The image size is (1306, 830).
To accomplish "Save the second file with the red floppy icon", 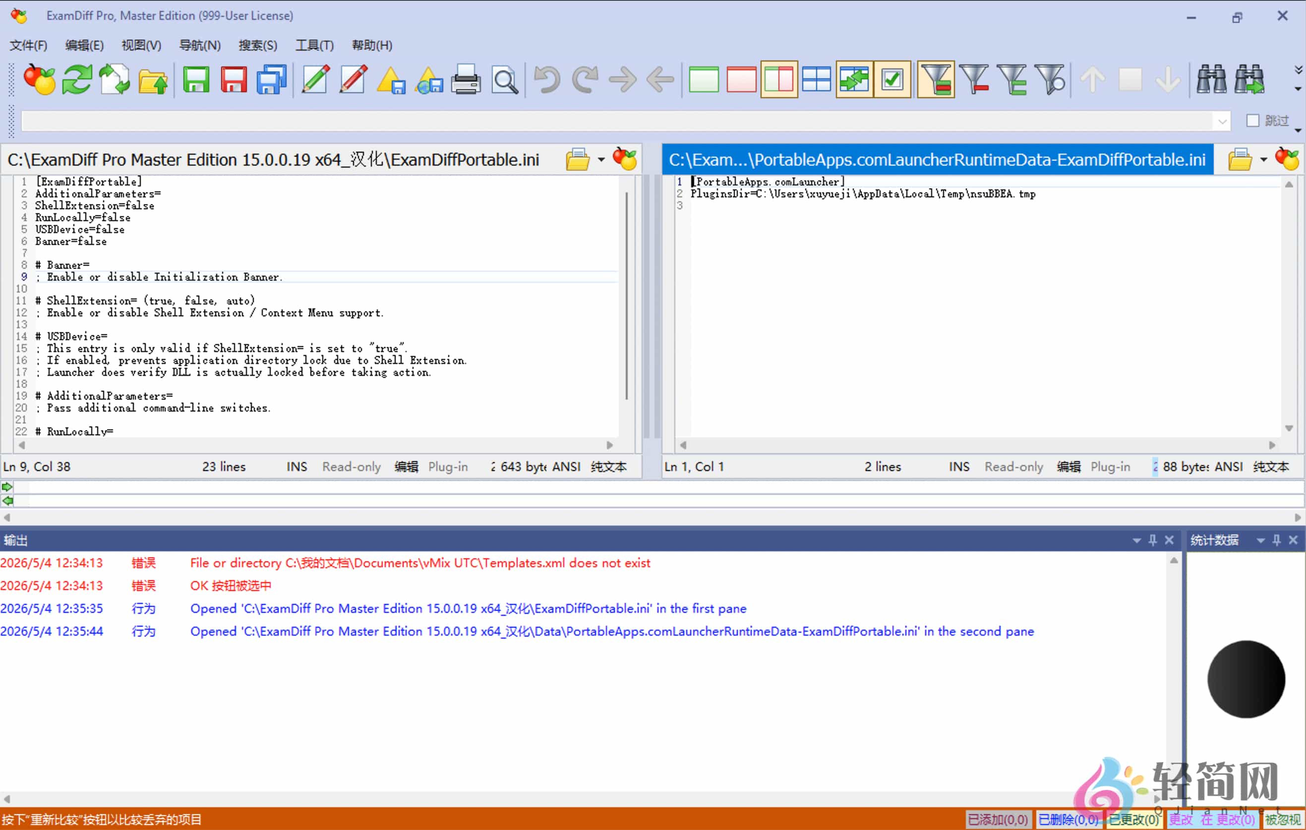I will tap(234, 80).
